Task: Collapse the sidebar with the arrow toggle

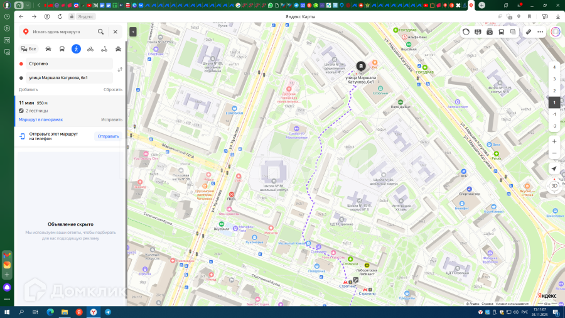Action: pyautogui.click(x=133, y=31)
